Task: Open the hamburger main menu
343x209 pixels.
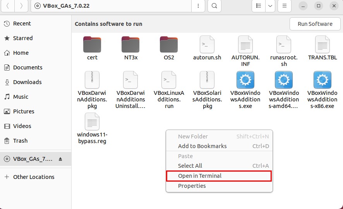Action: tap(285, 6)
